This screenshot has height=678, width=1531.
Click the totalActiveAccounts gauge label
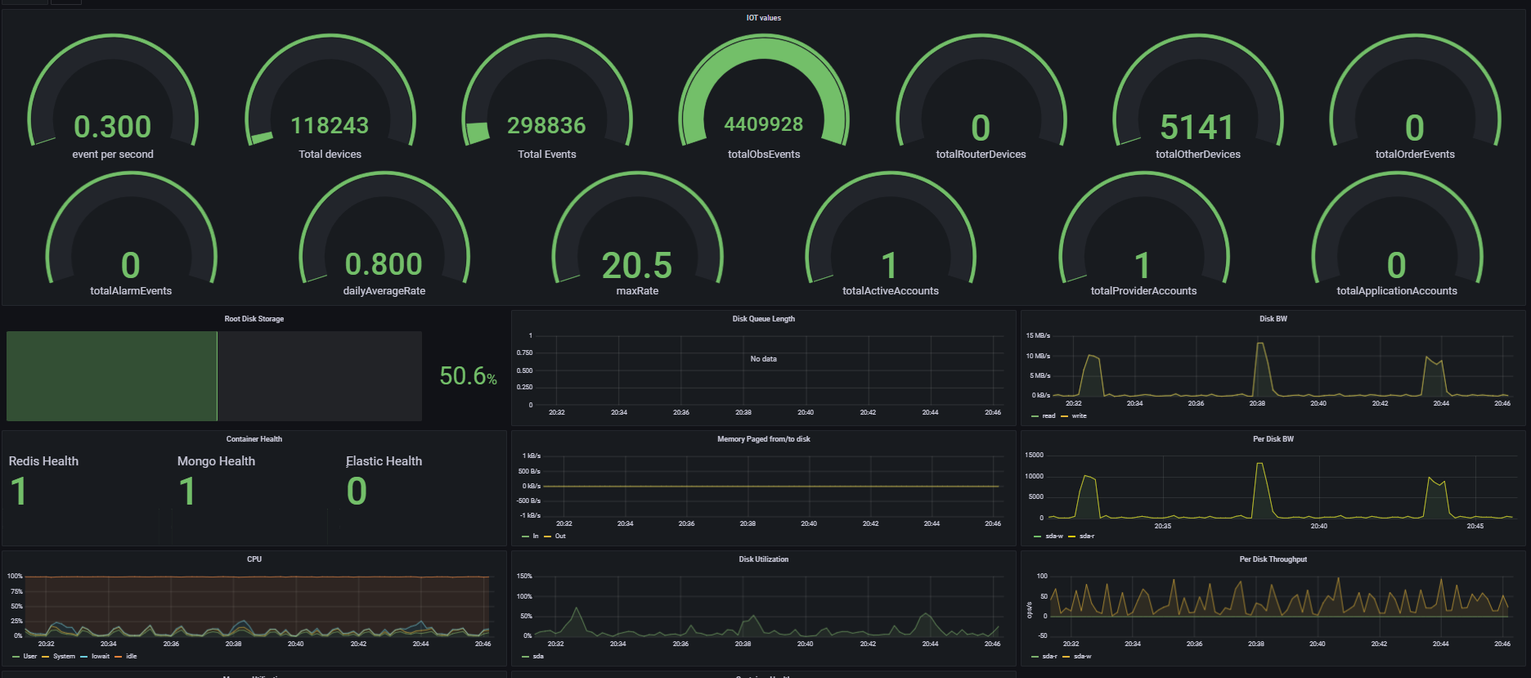point(891,291)
